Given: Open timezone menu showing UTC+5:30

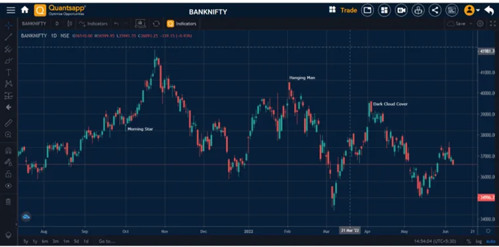Looking at the screenshot, I should 435,241.
